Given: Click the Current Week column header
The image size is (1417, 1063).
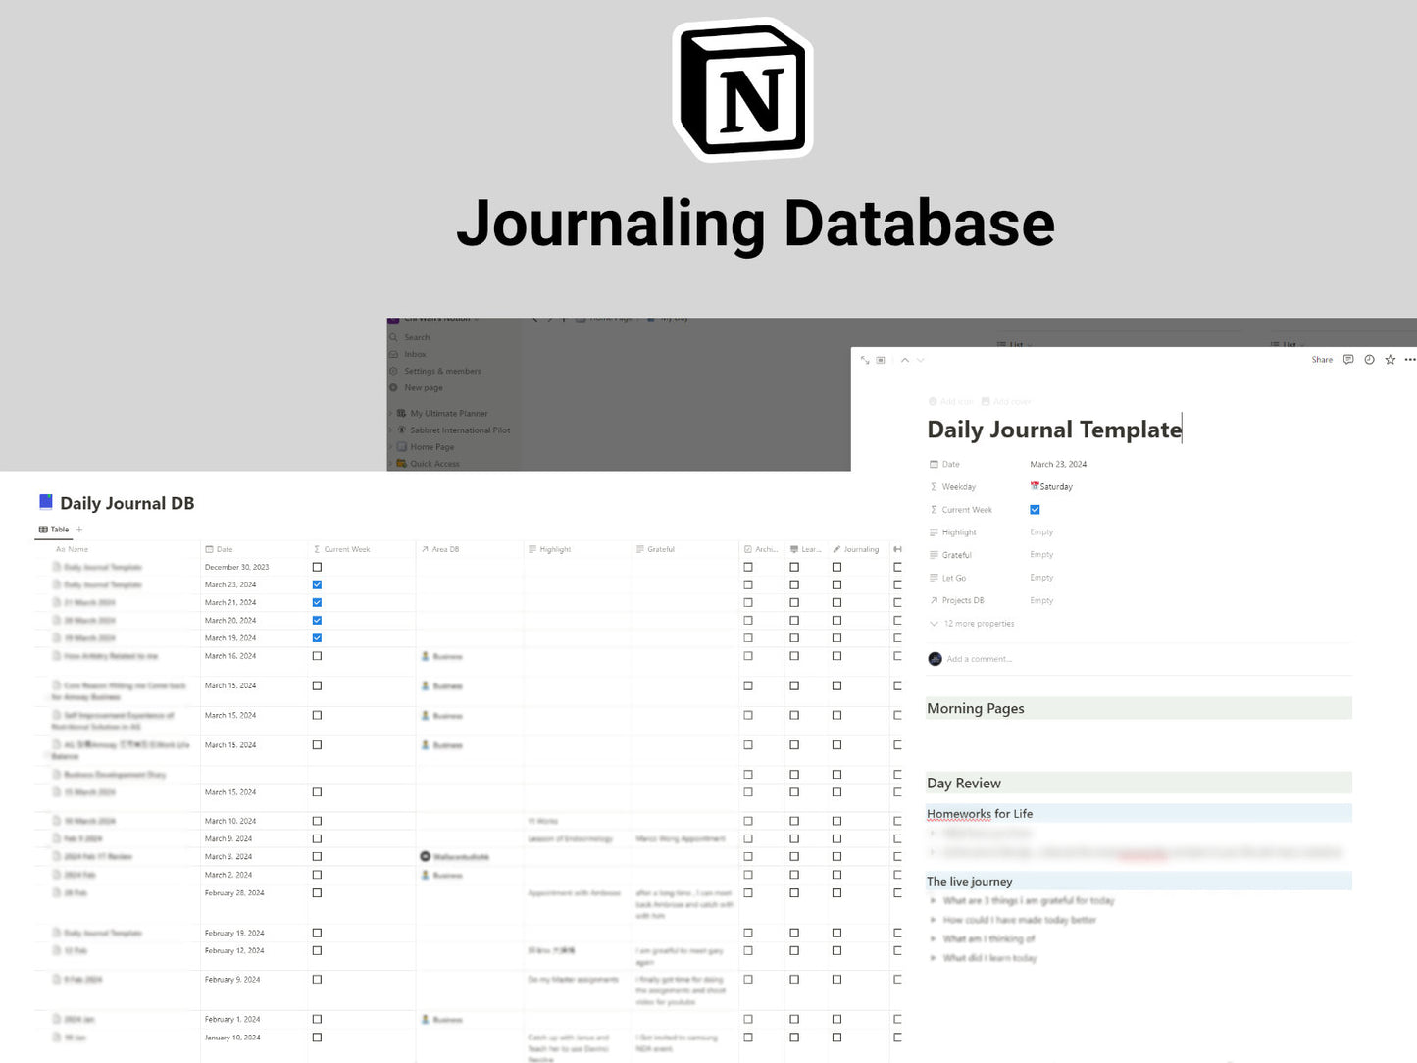Looking at the screenshot, I should (341, 549).
